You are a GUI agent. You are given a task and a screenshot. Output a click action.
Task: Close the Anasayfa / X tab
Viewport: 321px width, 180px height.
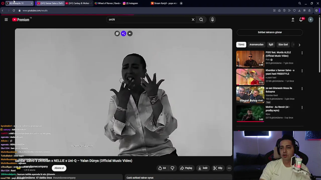point(32,3)
